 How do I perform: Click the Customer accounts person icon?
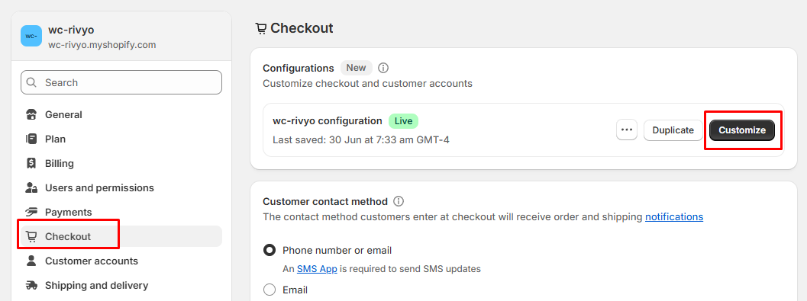[x=31, y=261]
